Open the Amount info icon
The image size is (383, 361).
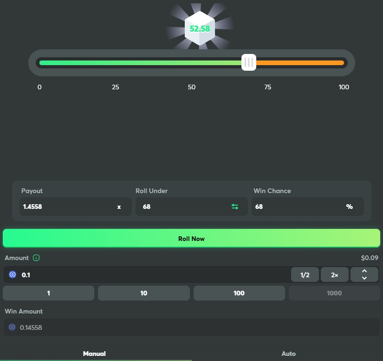point(36,258)
